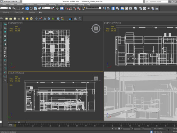This screenshot has height=133, width=177.
Task: Open the Selection Filter dropdown
Action: 4,8
